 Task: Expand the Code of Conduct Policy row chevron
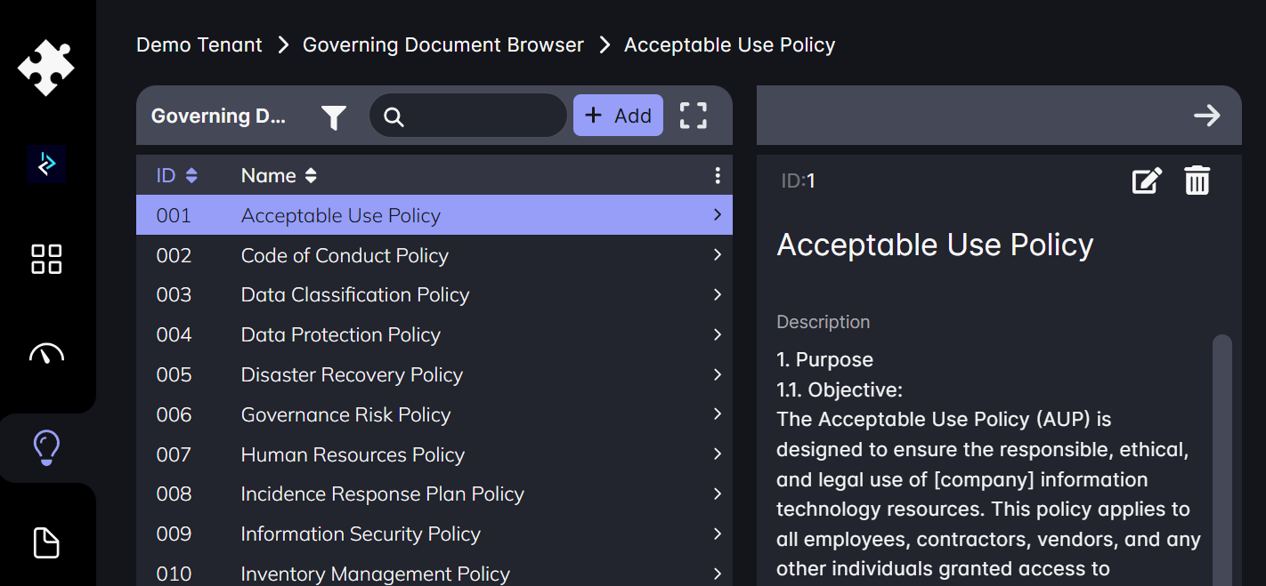tap(718, 254)
